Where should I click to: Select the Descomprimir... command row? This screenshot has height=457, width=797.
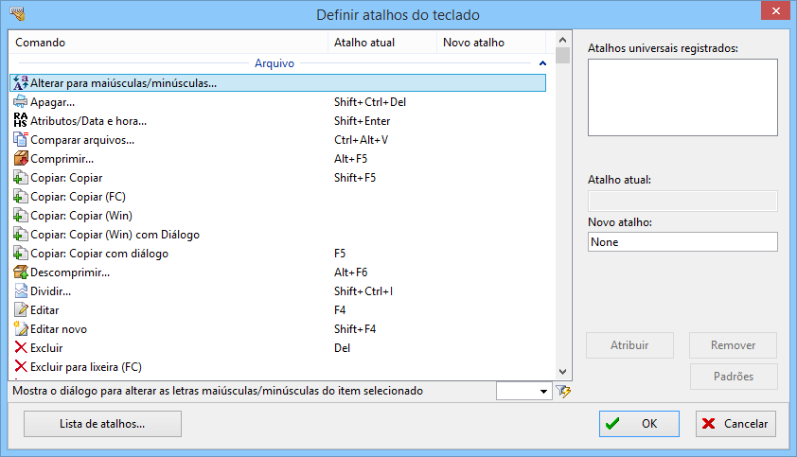[277, 272]
